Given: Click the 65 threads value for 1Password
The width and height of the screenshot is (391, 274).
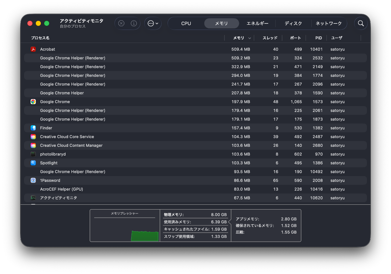Looking at the screenshot, I should coord(276,180).
